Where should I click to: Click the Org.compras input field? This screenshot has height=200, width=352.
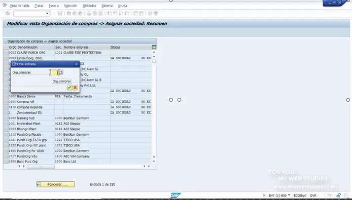[x=54, y=72]
